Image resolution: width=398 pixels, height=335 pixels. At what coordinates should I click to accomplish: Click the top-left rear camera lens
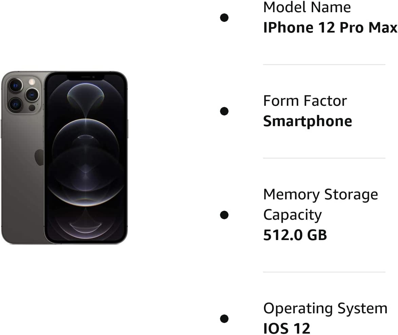pos(16,85)
